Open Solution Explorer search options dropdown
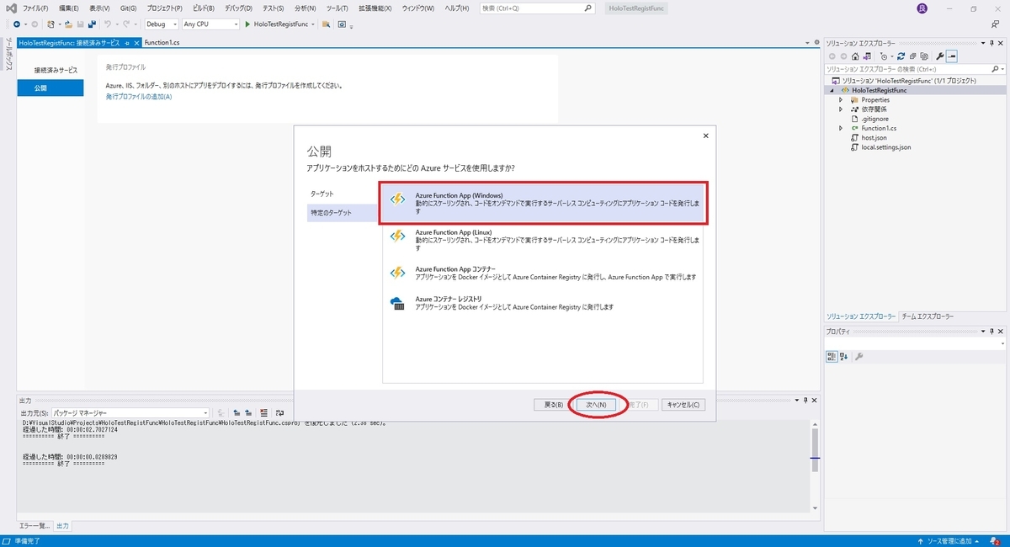 (1002, 69)
